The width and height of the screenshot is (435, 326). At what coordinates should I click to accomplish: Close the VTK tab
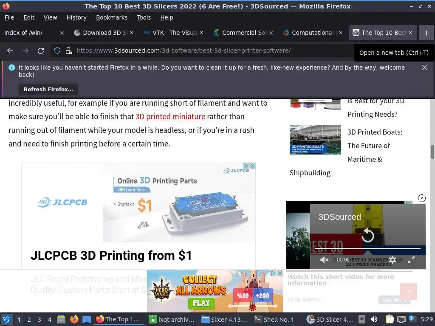pos(201,33)
